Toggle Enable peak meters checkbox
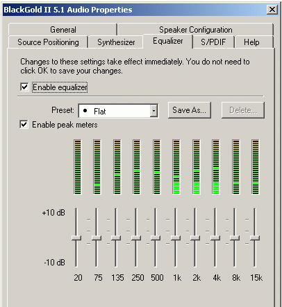This screenshot has height=307, width=282. pos(24,125)
